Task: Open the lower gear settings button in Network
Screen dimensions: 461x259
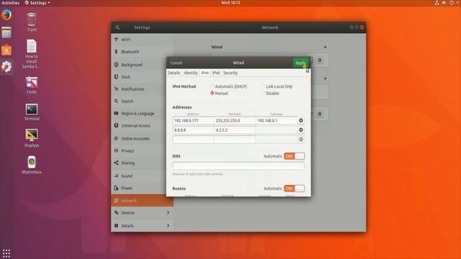Action: (320, 114)
